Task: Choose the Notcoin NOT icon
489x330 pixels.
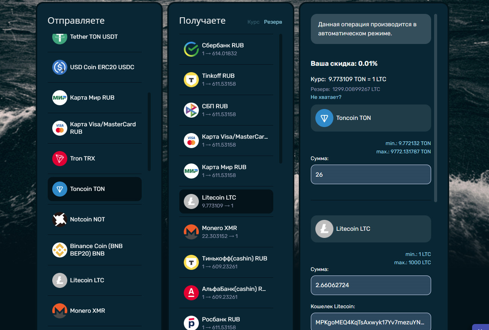Action: point(59,219)
